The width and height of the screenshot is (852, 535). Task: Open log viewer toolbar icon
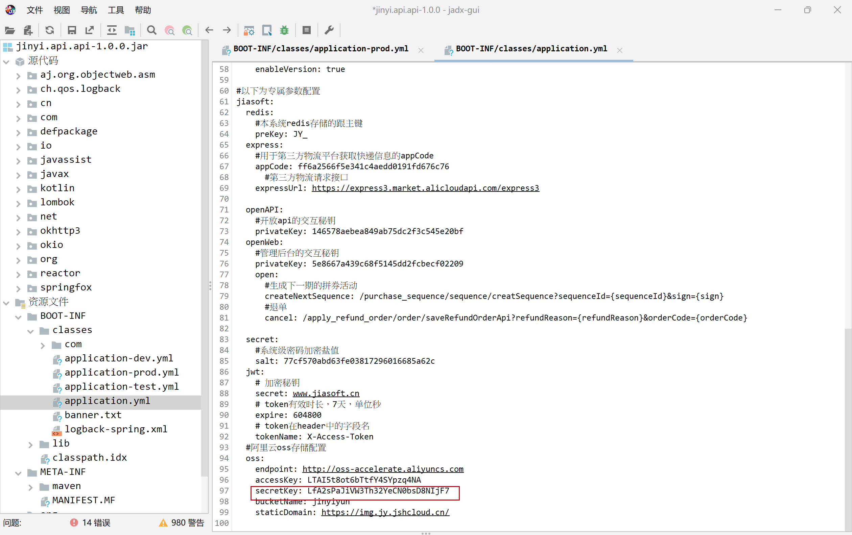click(x=306, y=30)
